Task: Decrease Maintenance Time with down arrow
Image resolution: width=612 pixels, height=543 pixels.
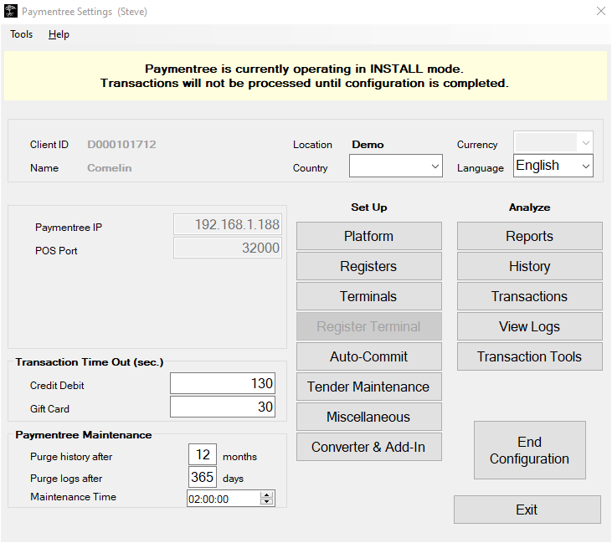Action: pyautogui.click(x=266, y=502)
